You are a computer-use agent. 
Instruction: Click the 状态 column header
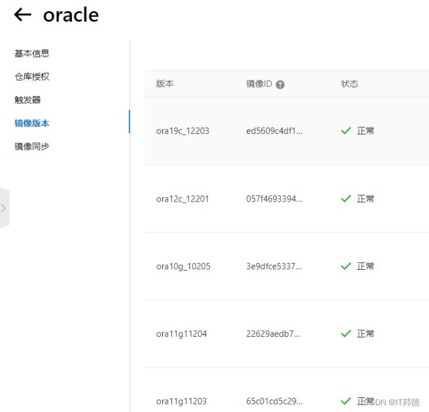pyautogui.click(x=350, y=84)
